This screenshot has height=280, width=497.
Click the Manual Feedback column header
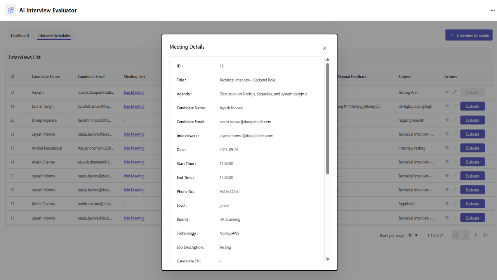pyautogui.click(x=352, y=77)
